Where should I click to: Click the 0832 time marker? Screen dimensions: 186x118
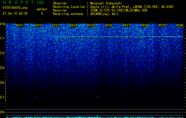tap(38, 25)
